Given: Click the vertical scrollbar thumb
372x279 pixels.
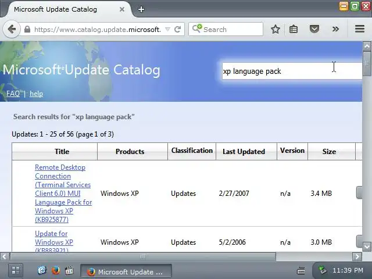Looking at the screenshot, I should 367,63.
